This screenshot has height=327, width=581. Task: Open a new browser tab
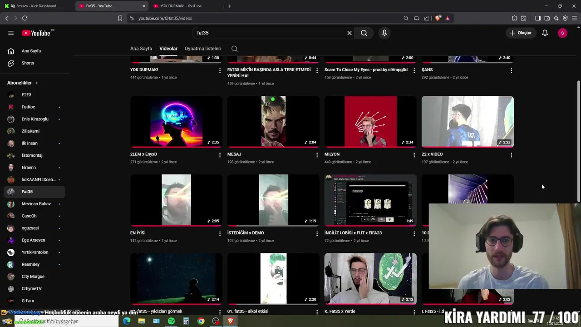229,6
